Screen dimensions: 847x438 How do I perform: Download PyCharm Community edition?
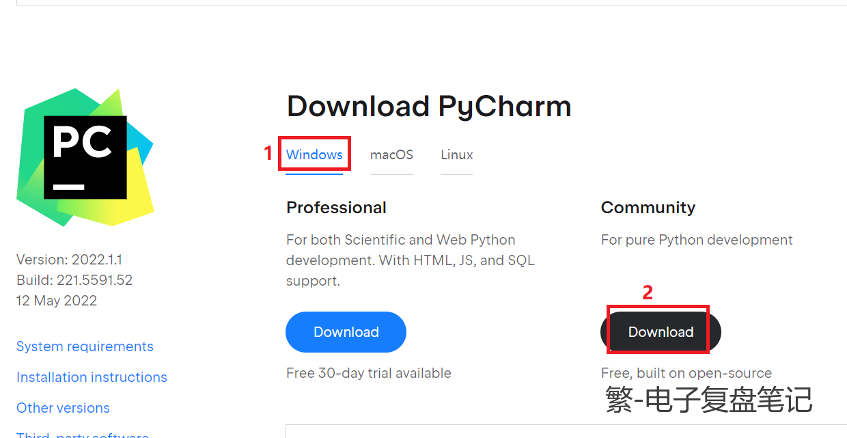(658, 332)
